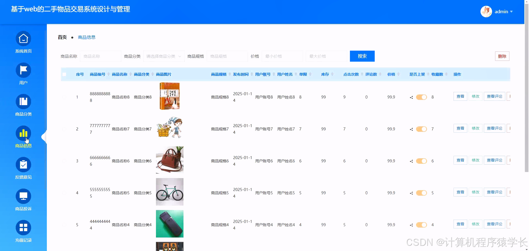Sort by 单限 column arrows
Viewport: 529px width, 251px height.
310,74
